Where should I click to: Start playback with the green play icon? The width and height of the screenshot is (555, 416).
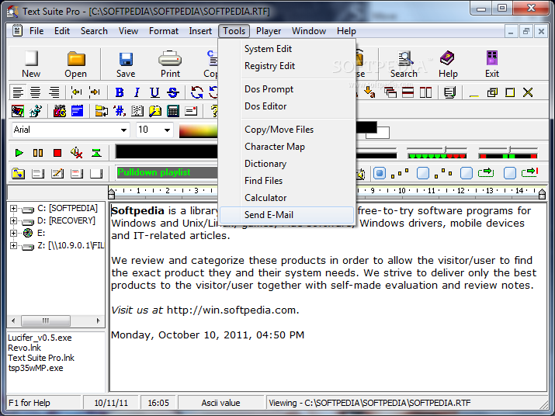[19, 153]
